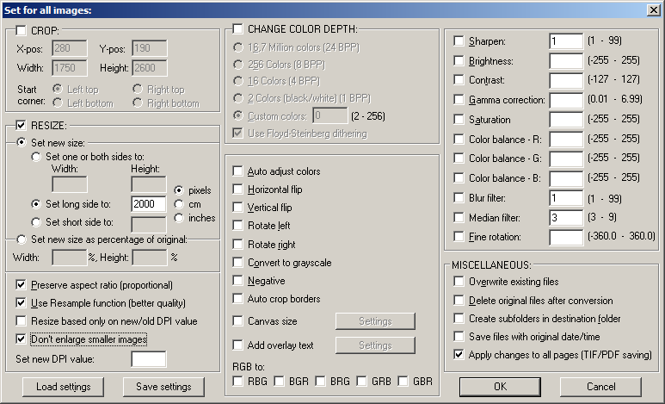The image size is (665, 404).
Task: Click OK to confirm settings
Action: pos(500,387)
